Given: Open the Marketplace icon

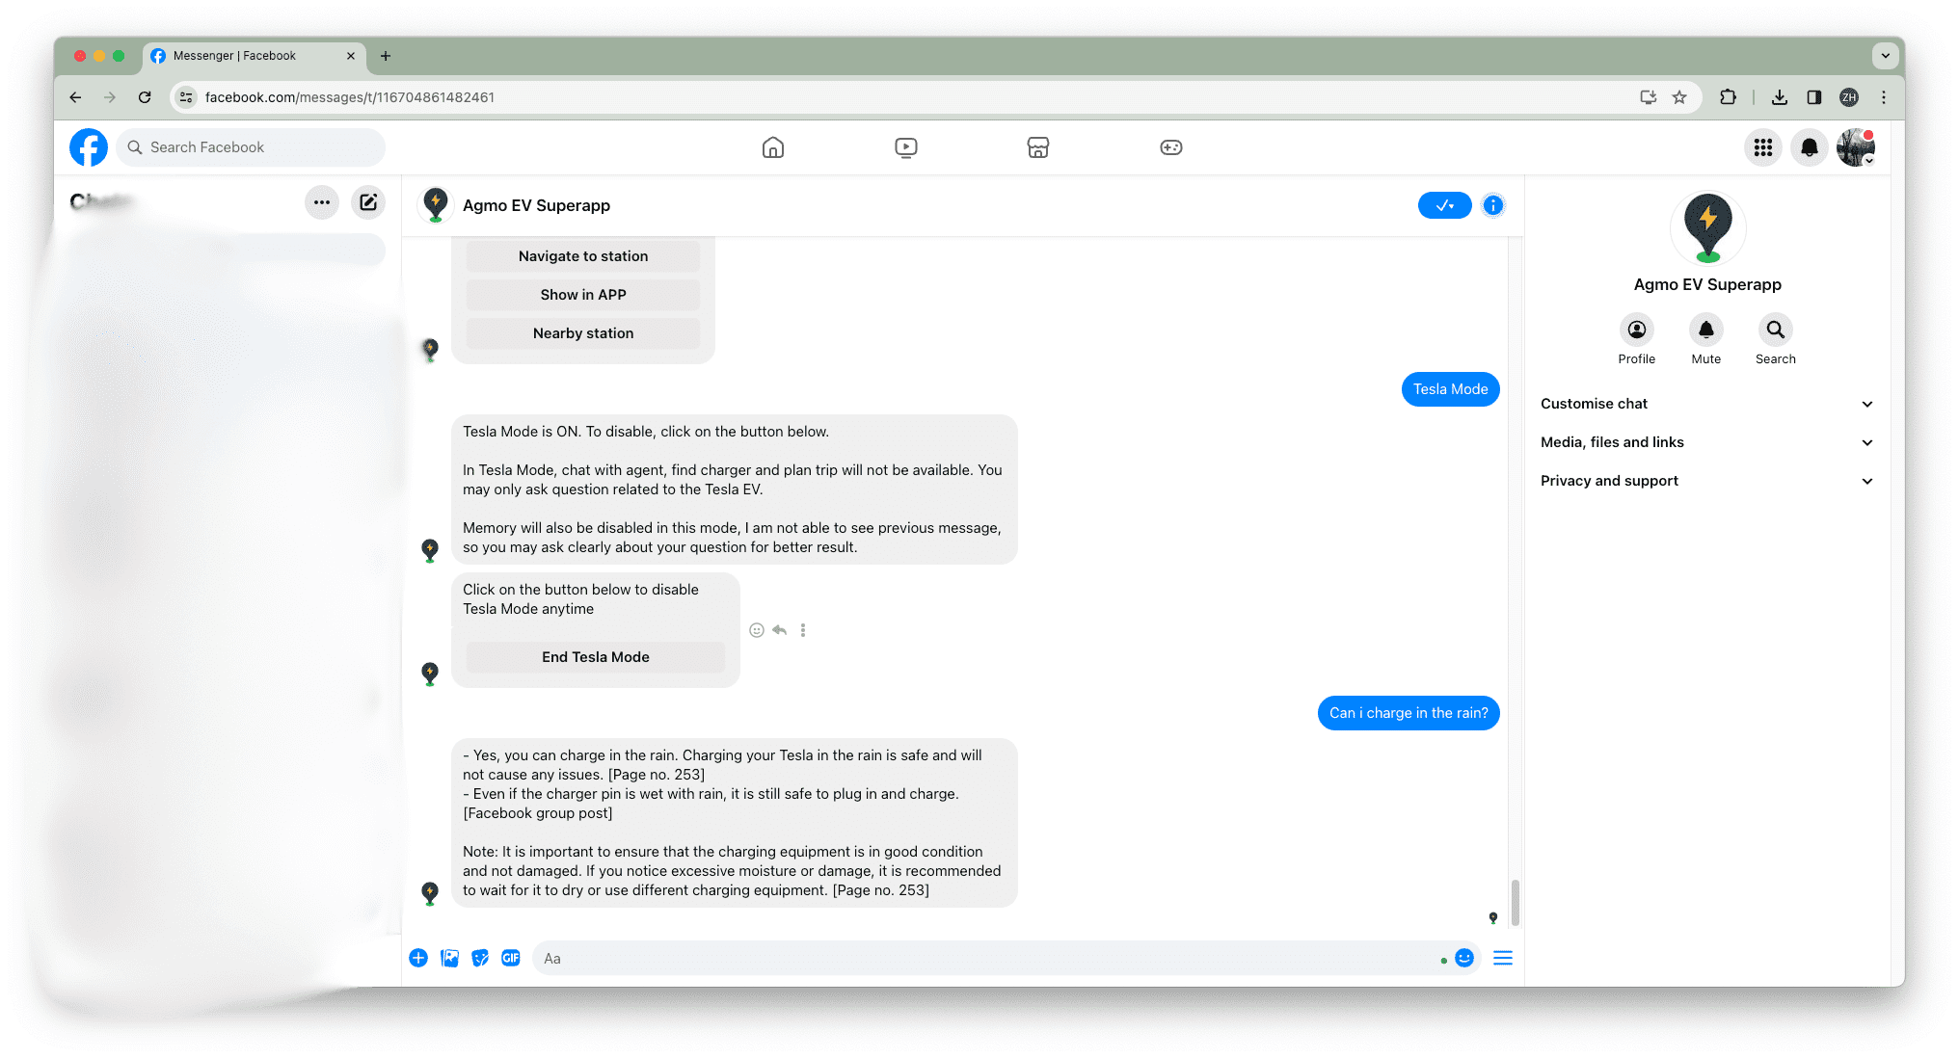Looking at the screenshot, I should [1038, 147].
